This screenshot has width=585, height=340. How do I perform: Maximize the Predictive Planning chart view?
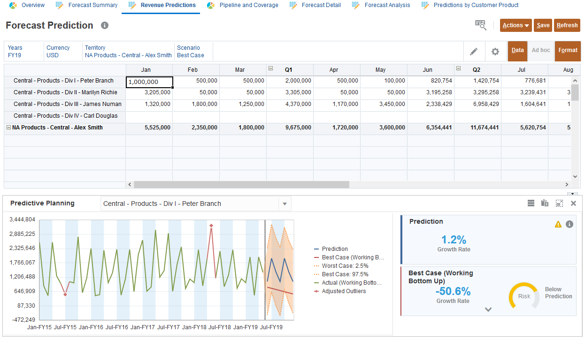(559, 203)
